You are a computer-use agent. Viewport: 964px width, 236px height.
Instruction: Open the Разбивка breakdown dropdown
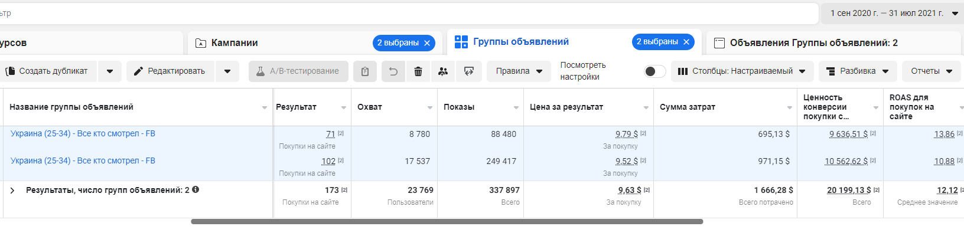858,71
